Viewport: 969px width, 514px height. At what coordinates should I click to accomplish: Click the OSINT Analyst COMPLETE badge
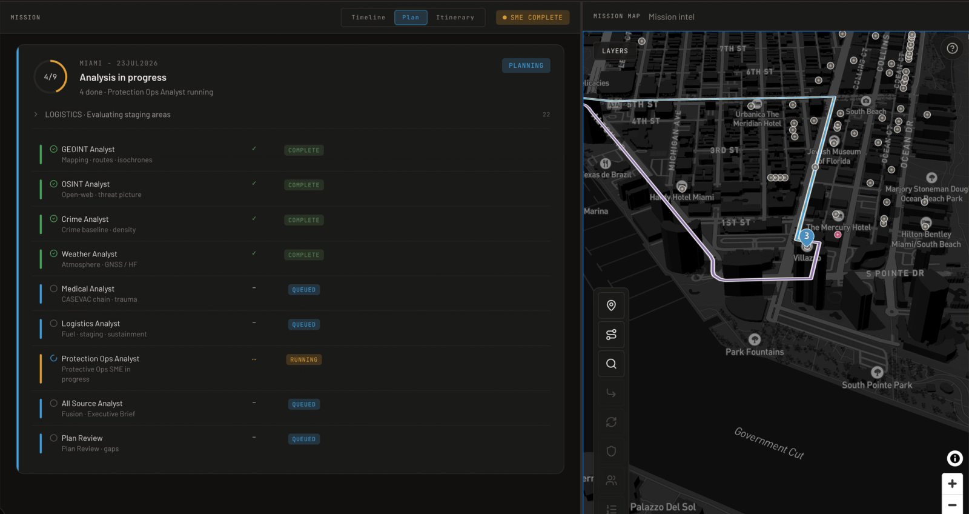(x=304, y=185)
